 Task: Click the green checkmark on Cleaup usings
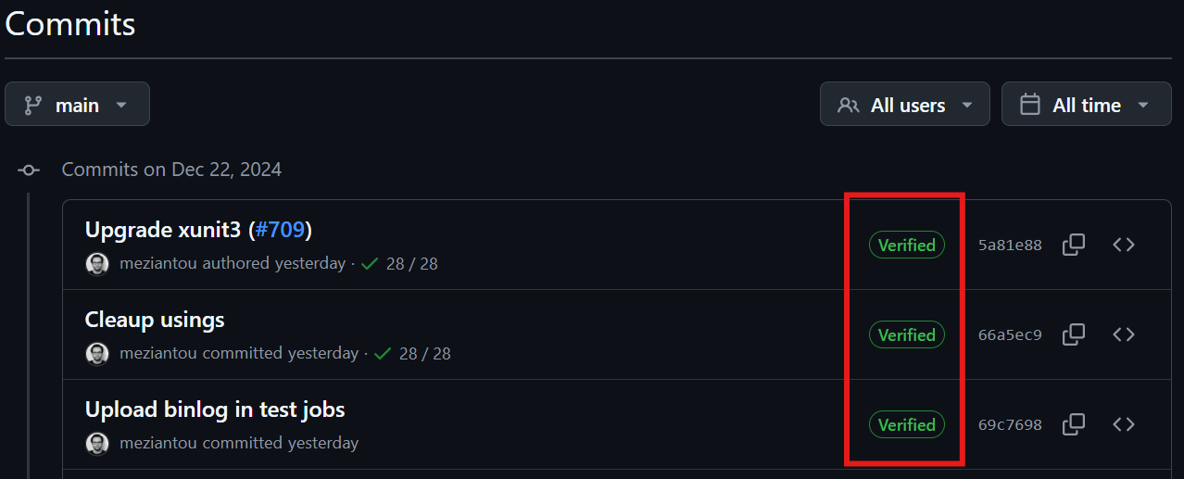(383, 354)
